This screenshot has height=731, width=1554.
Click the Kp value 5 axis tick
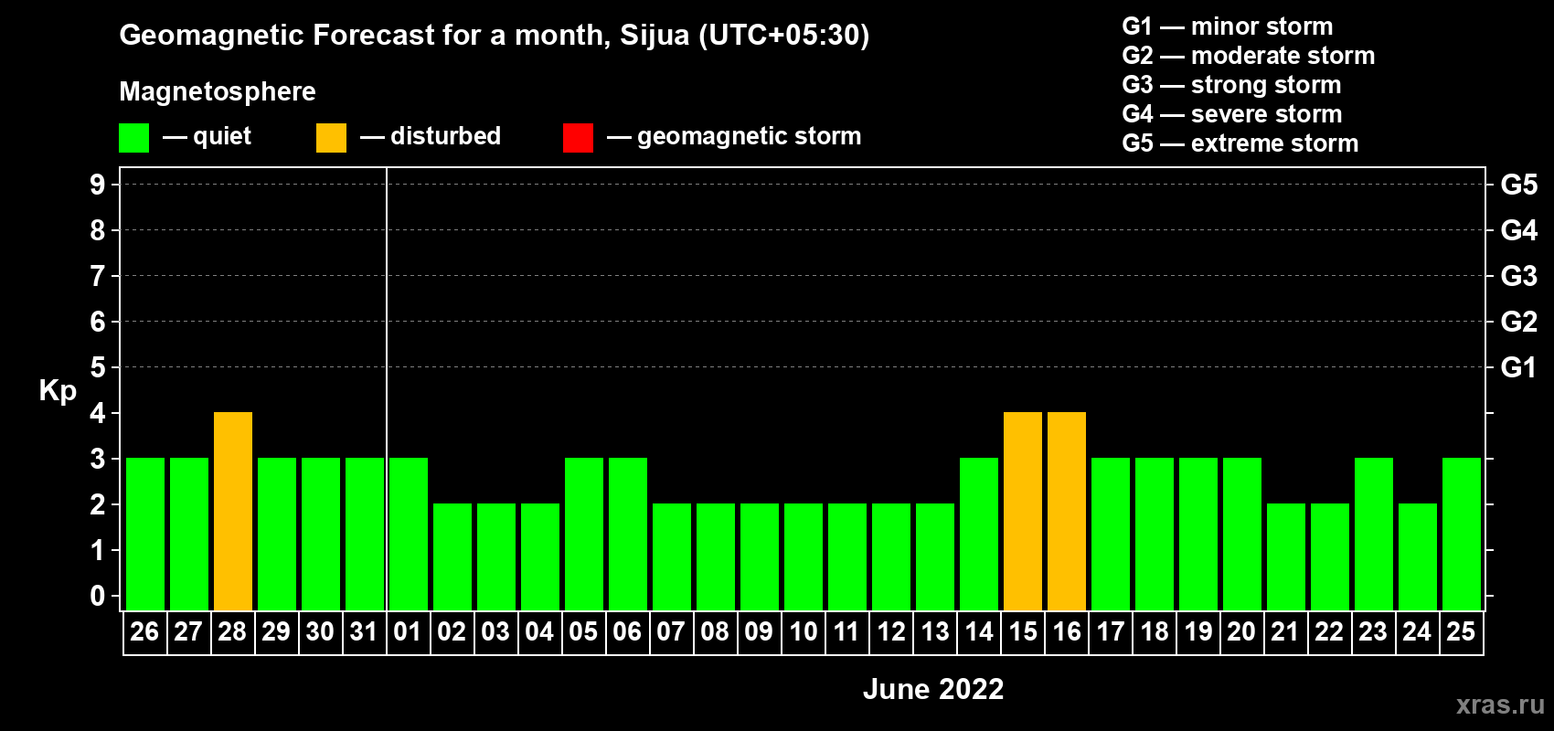(98, 367)
